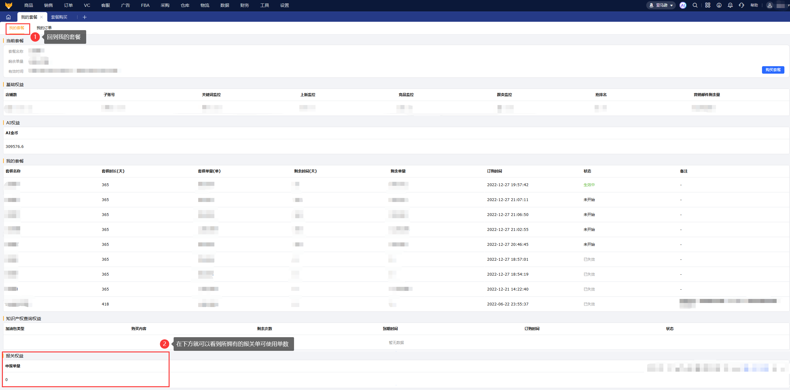Click the customer support headset icon
The height and width of the screenshot is (390, 790).
click(x=742, y=5)
